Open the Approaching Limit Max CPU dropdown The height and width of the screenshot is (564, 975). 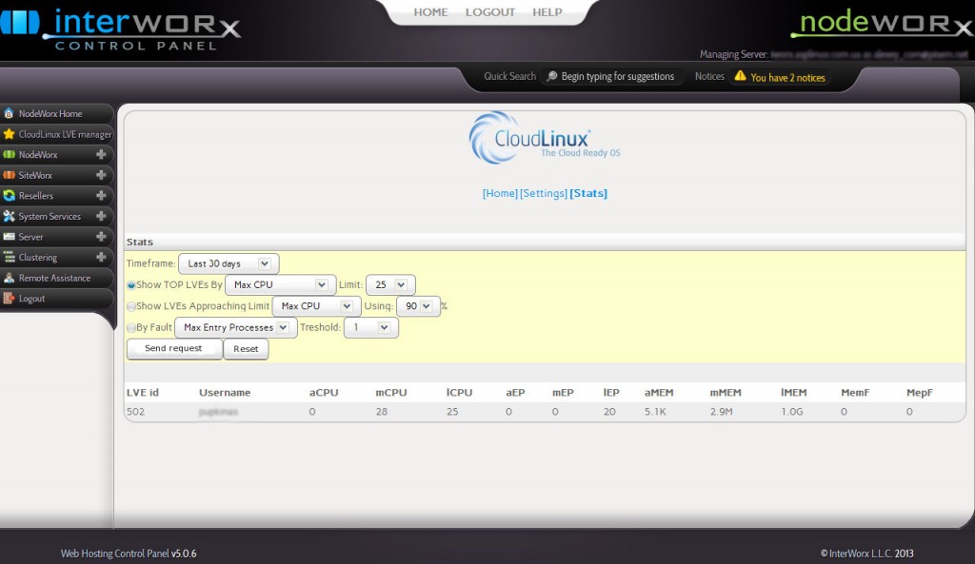[316, 306]
